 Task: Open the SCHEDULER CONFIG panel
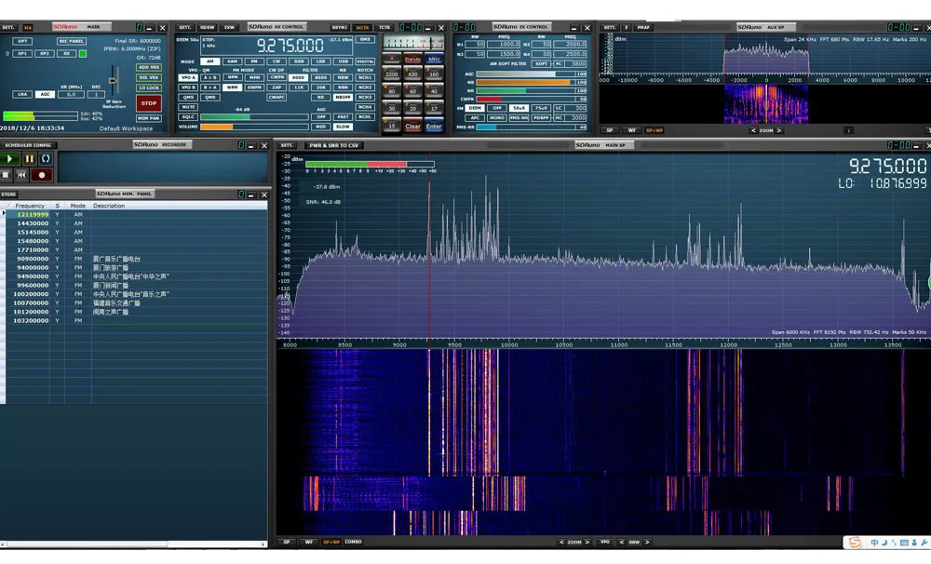click(x=28, y=145)
